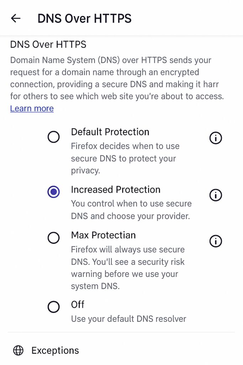Viewport: 243px width, 365px height.
Task: Click the Off option label
Action: [x=78, y=304]
